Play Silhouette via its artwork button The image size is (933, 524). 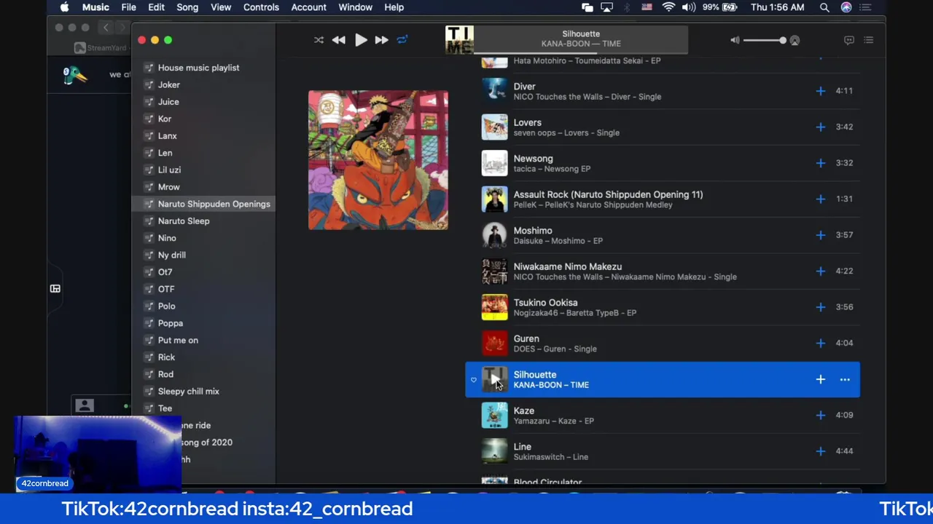(494, 379)
